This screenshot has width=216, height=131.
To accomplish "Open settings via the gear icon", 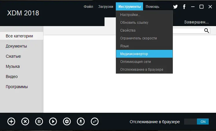I will 67,121.
